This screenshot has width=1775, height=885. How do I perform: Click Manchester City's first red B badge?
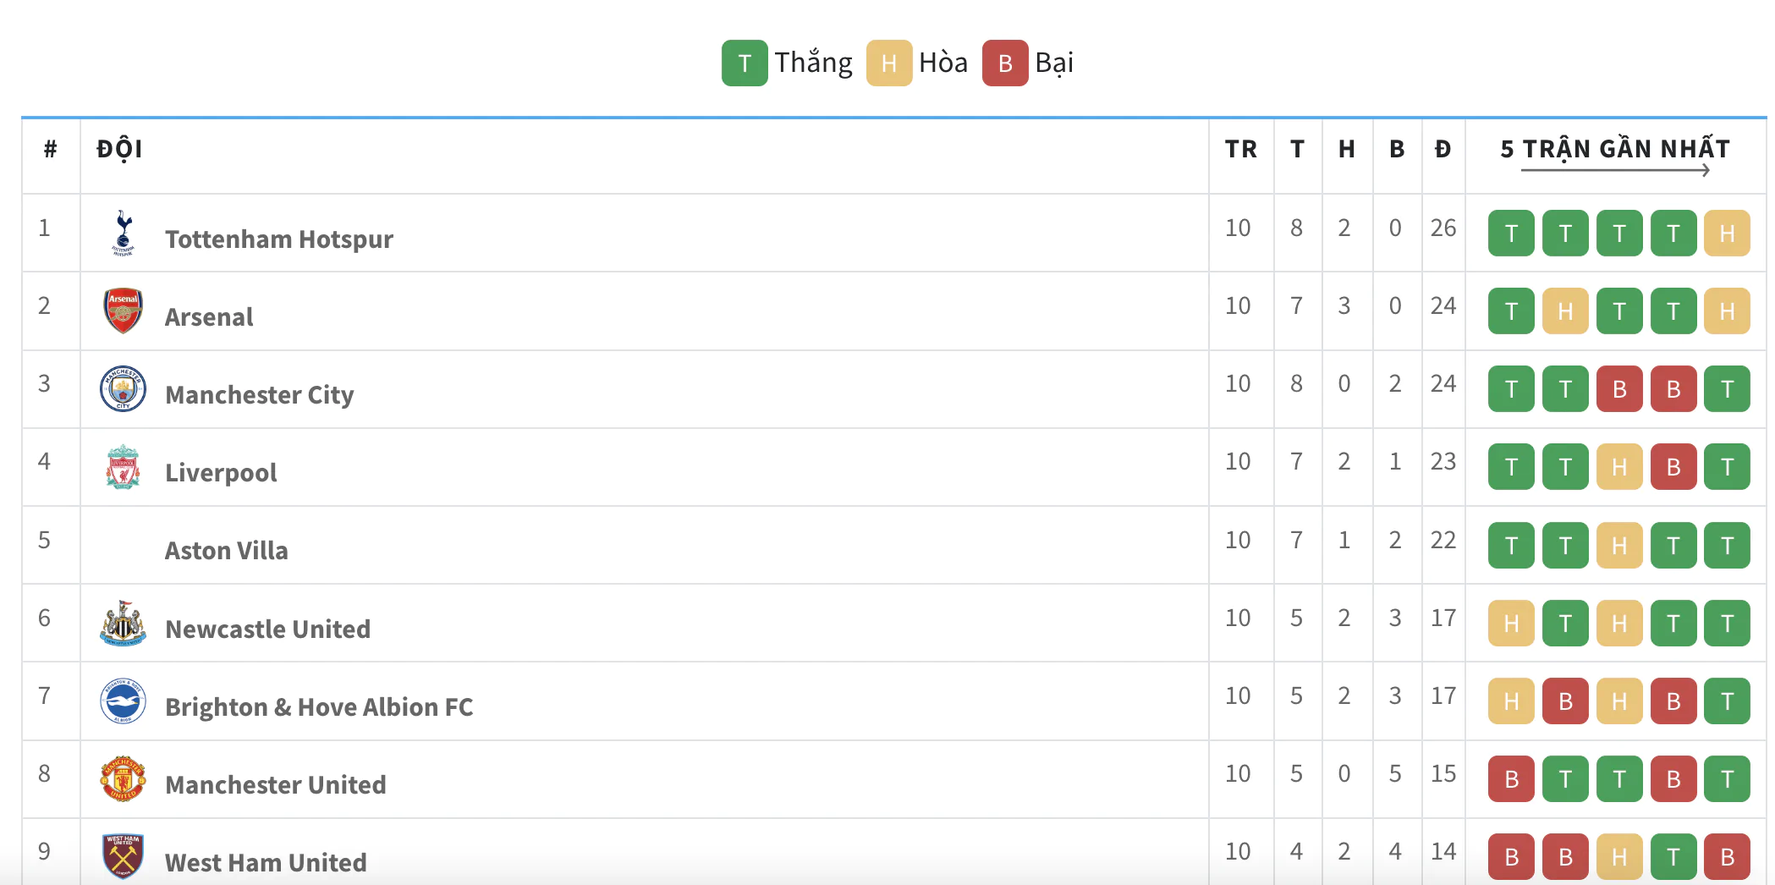[x=1619, y=389]
